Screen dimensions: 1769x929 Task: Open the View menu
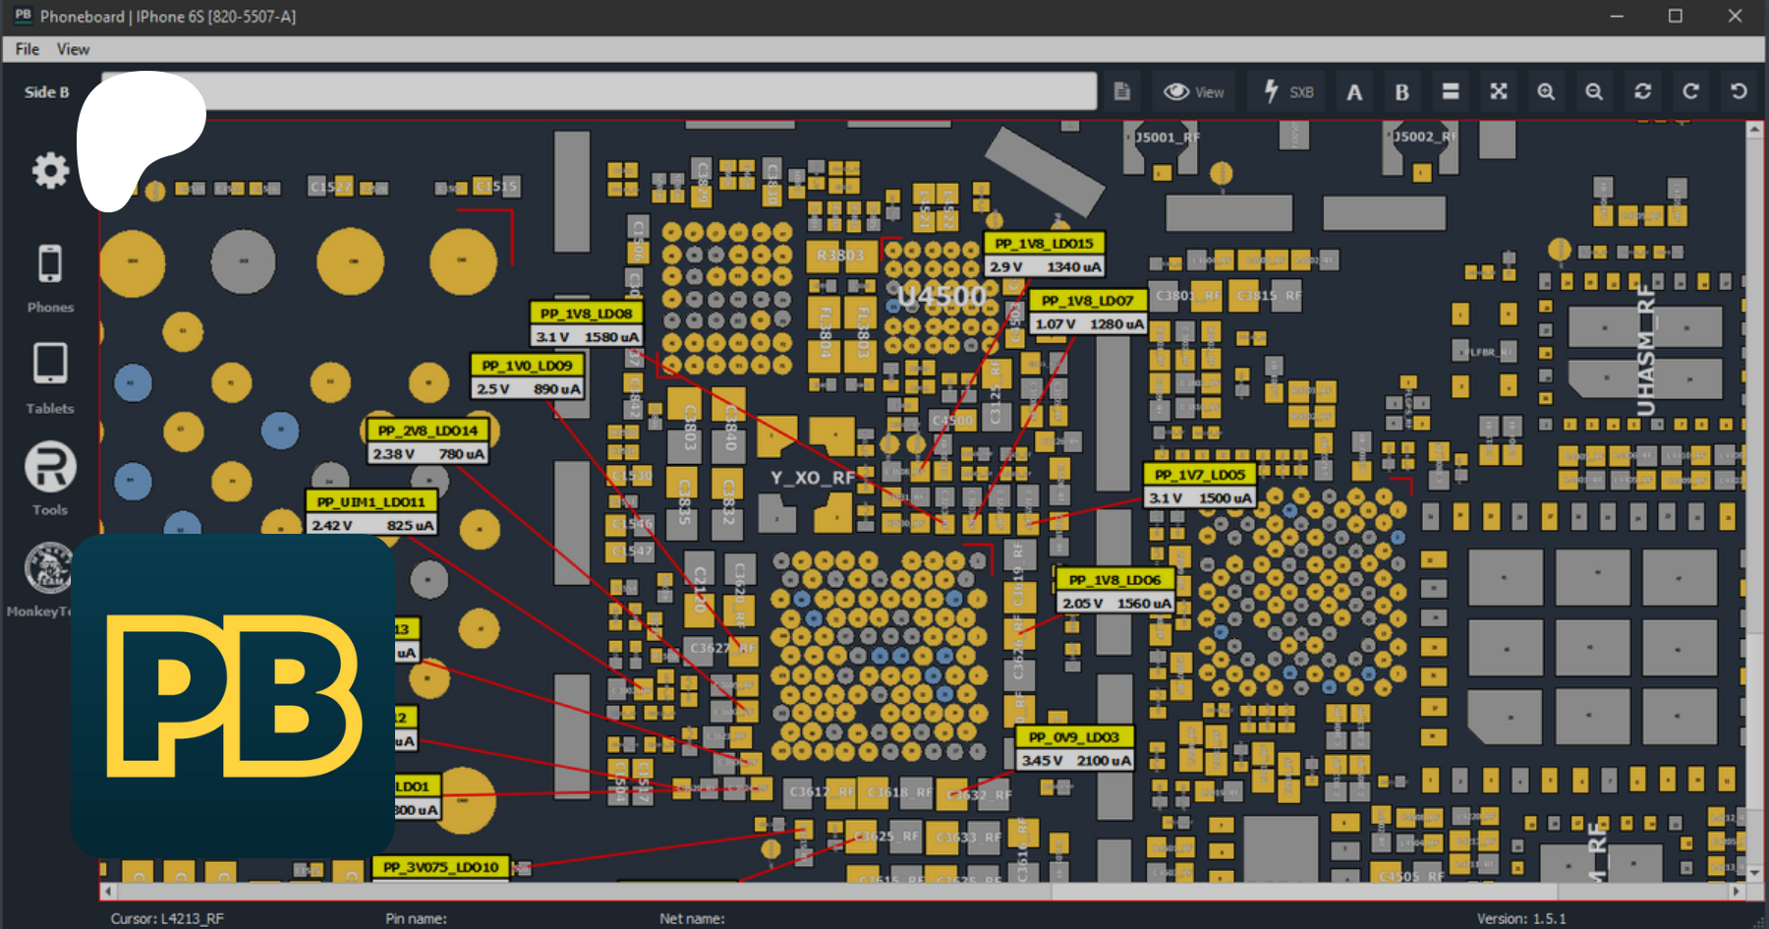tap(73, 49)
